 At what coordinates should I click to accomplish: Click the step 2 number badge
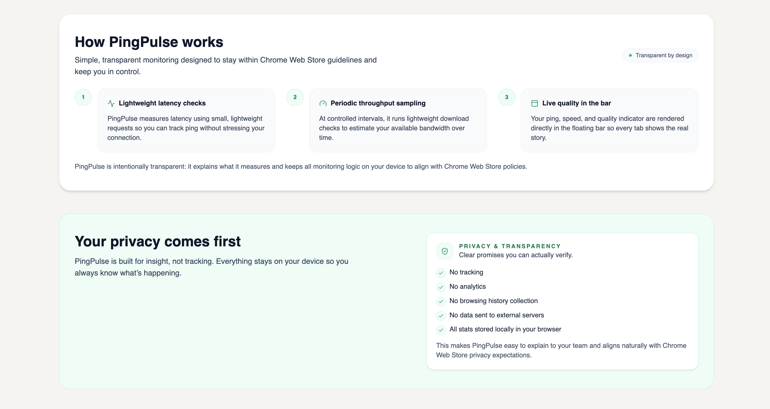pyautogui.click(x=295, y=97)
